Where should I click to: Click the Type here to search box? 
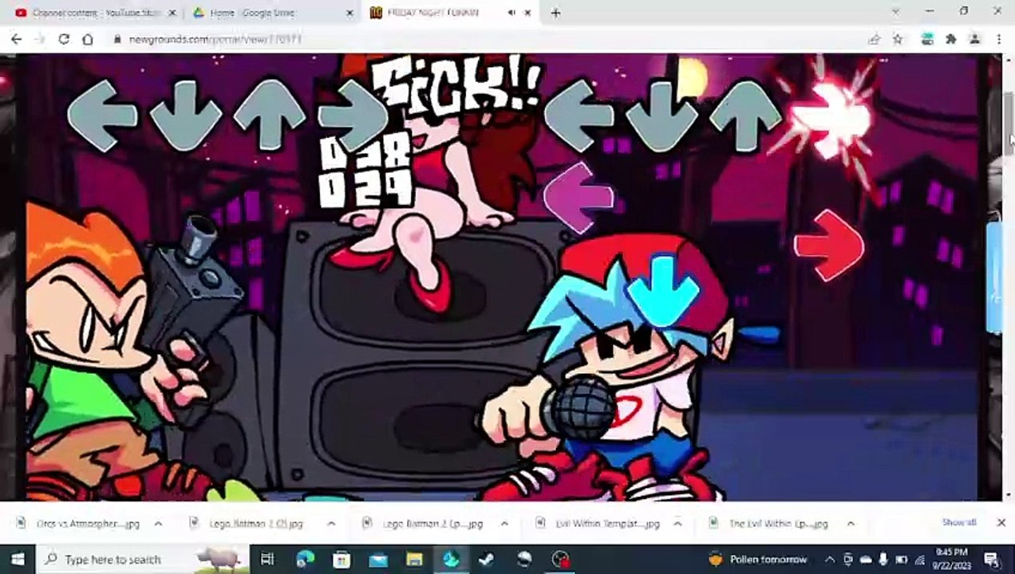coord(144,559)
